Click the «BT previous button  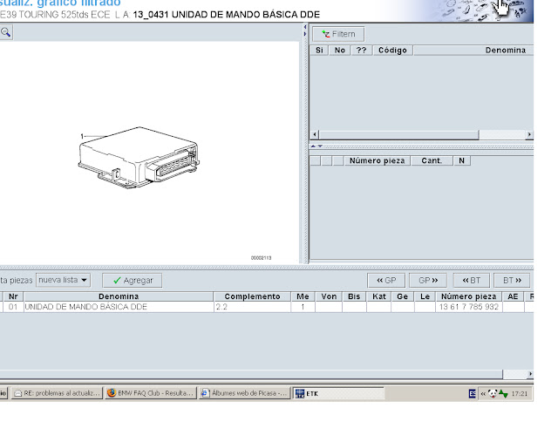(471, 281)
